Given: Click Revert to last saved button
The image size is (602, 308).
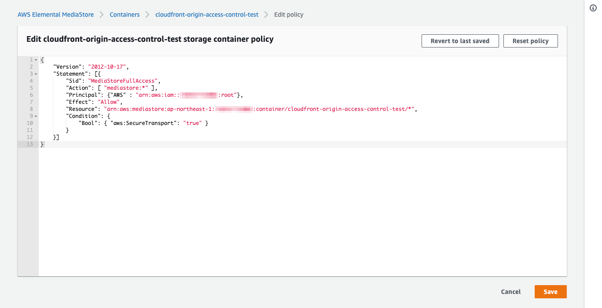Looking at the screenshot, I should tap(460, 41).
